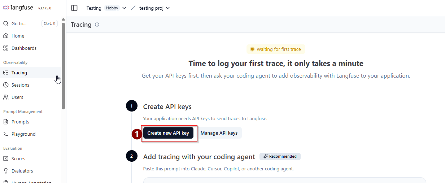The width and height of the screenshot is (445, 183).
Task: Click the Recommended badge
Action: click(280, 156)
